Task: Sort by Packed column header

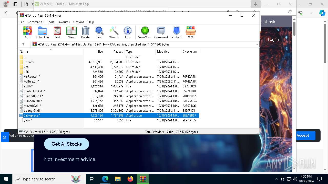Action: pos(115,52)
